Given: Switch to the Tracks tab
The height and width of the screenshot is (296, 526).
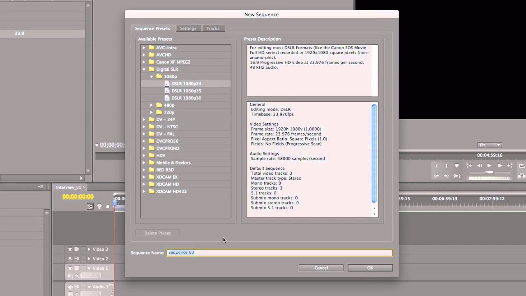Looking at the screenshot, I should tap(213, 28).
